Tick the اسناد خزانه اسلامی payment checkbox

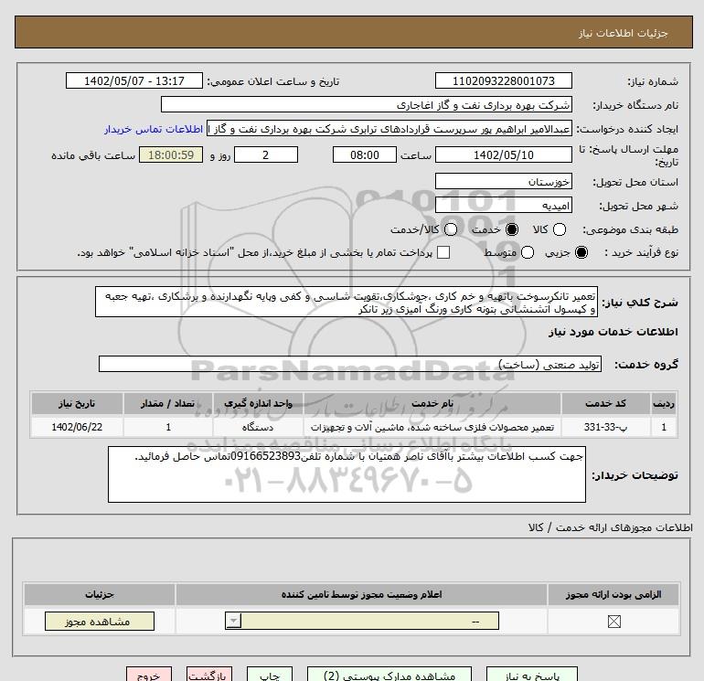pos(443,252)
